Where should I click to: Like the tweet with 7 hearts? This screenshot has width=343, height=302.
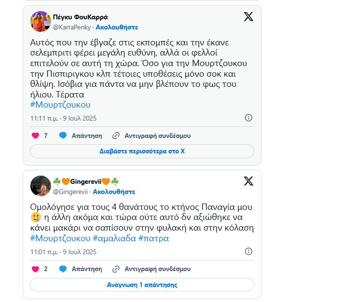tap(35, 136)
